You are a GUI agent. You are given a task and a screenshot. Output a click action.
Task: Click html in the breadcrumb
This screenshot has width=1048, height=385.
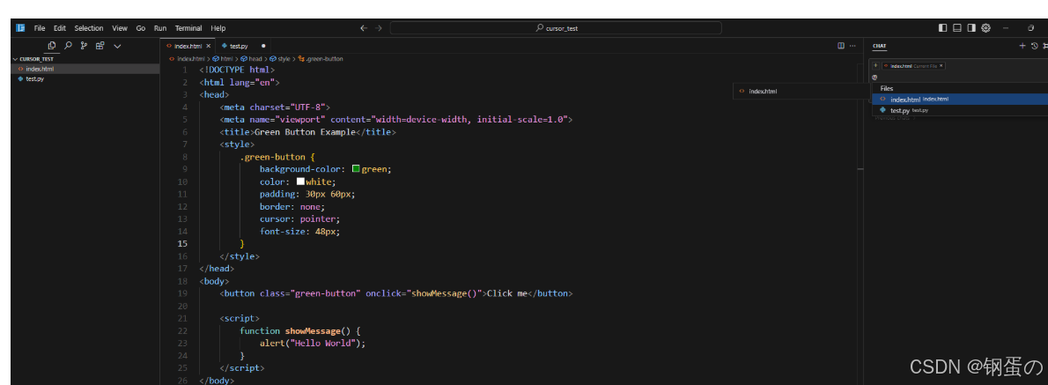click(226, 59)
